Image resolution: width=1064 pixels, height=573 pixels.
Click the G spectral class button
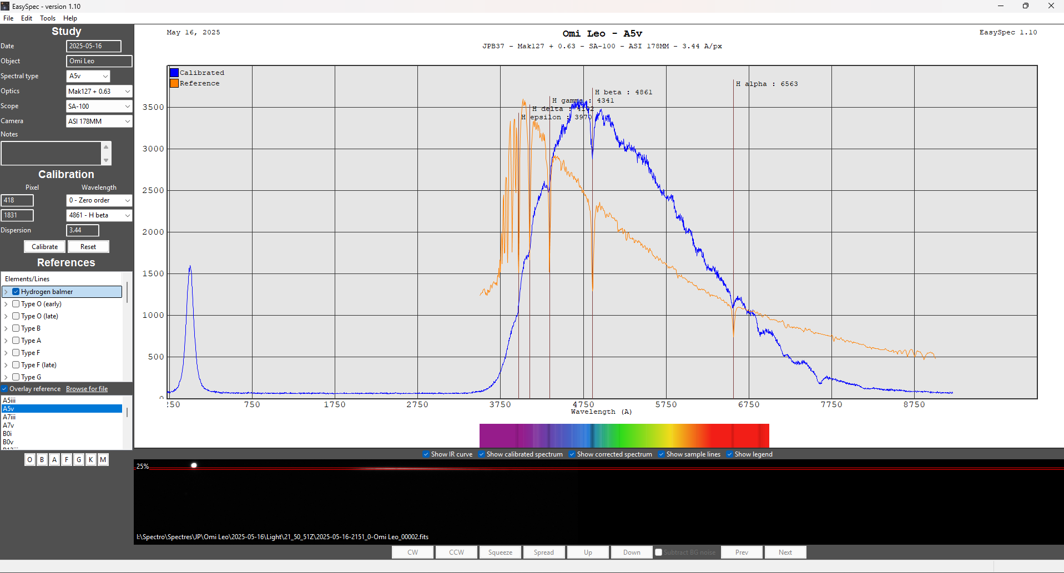[79, 460]
